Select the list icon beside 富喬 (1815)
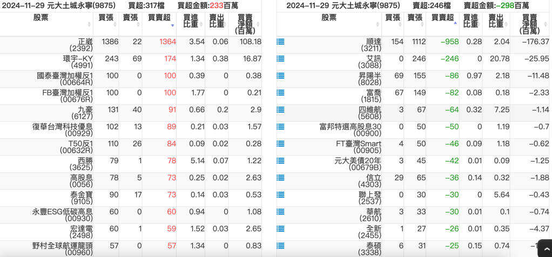This screenshot has width=552, height=257. point(280,93)
